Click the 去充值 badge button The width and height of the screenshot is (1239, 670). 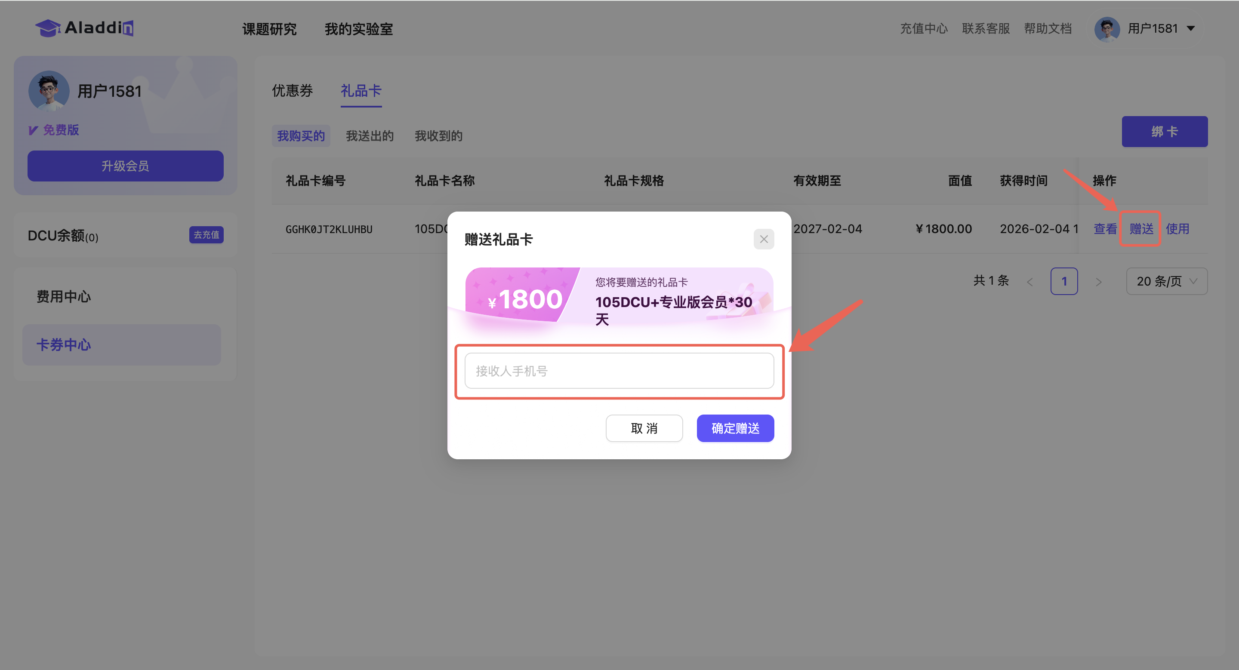(x=206, y=235)
